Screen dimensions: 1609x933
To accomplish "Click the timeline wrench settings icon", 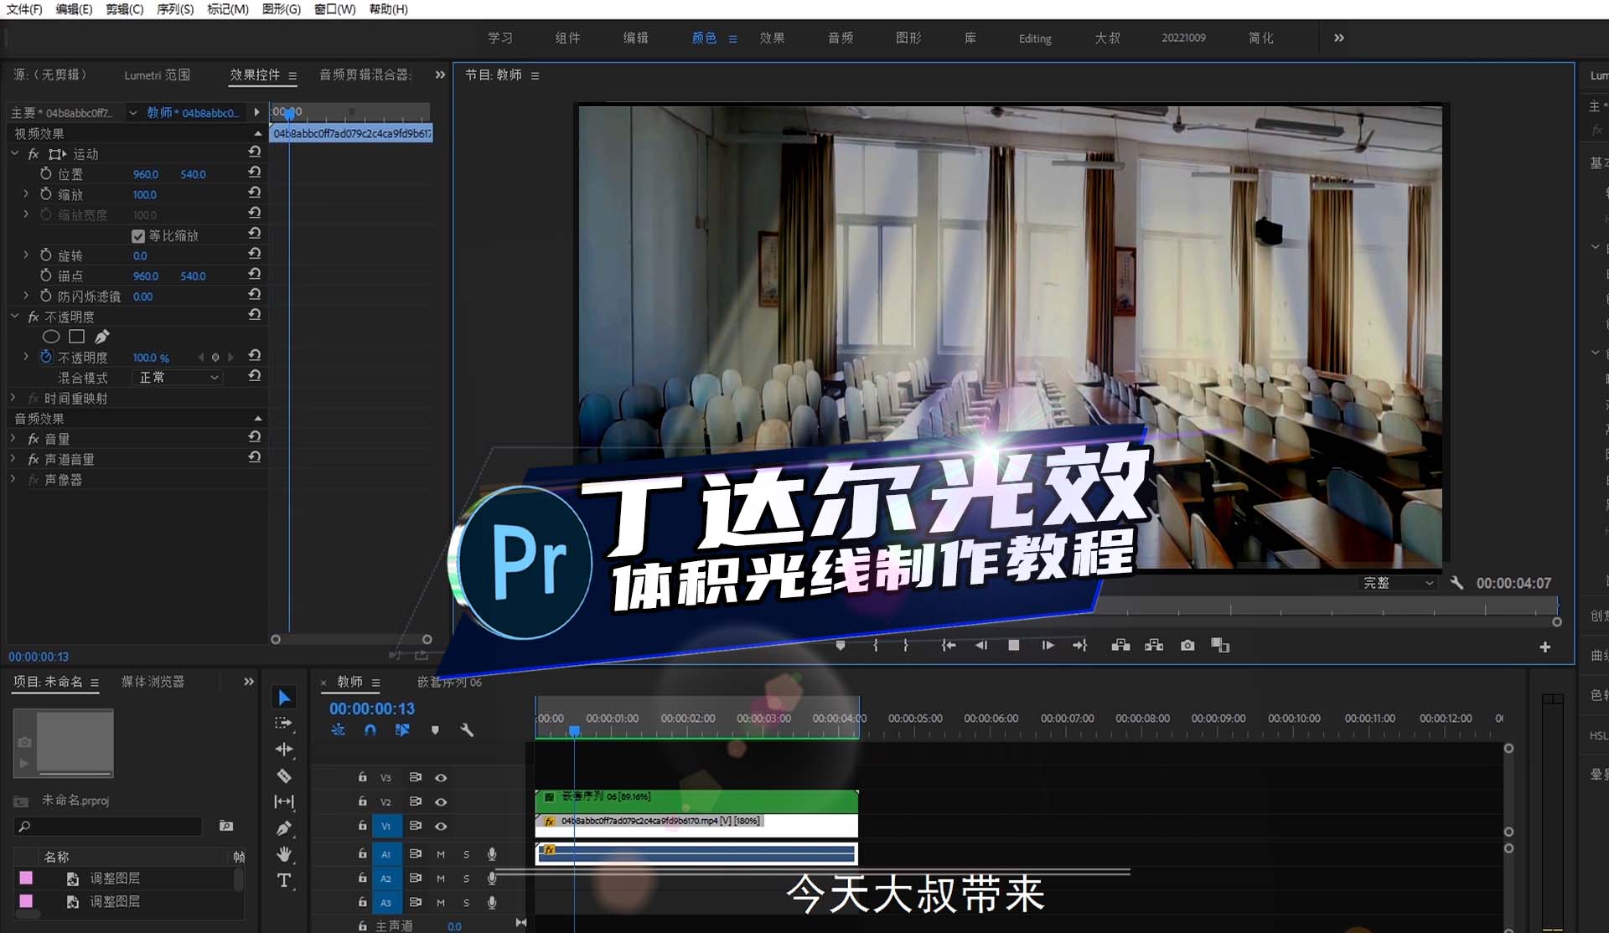I will (x=467, y=730).
